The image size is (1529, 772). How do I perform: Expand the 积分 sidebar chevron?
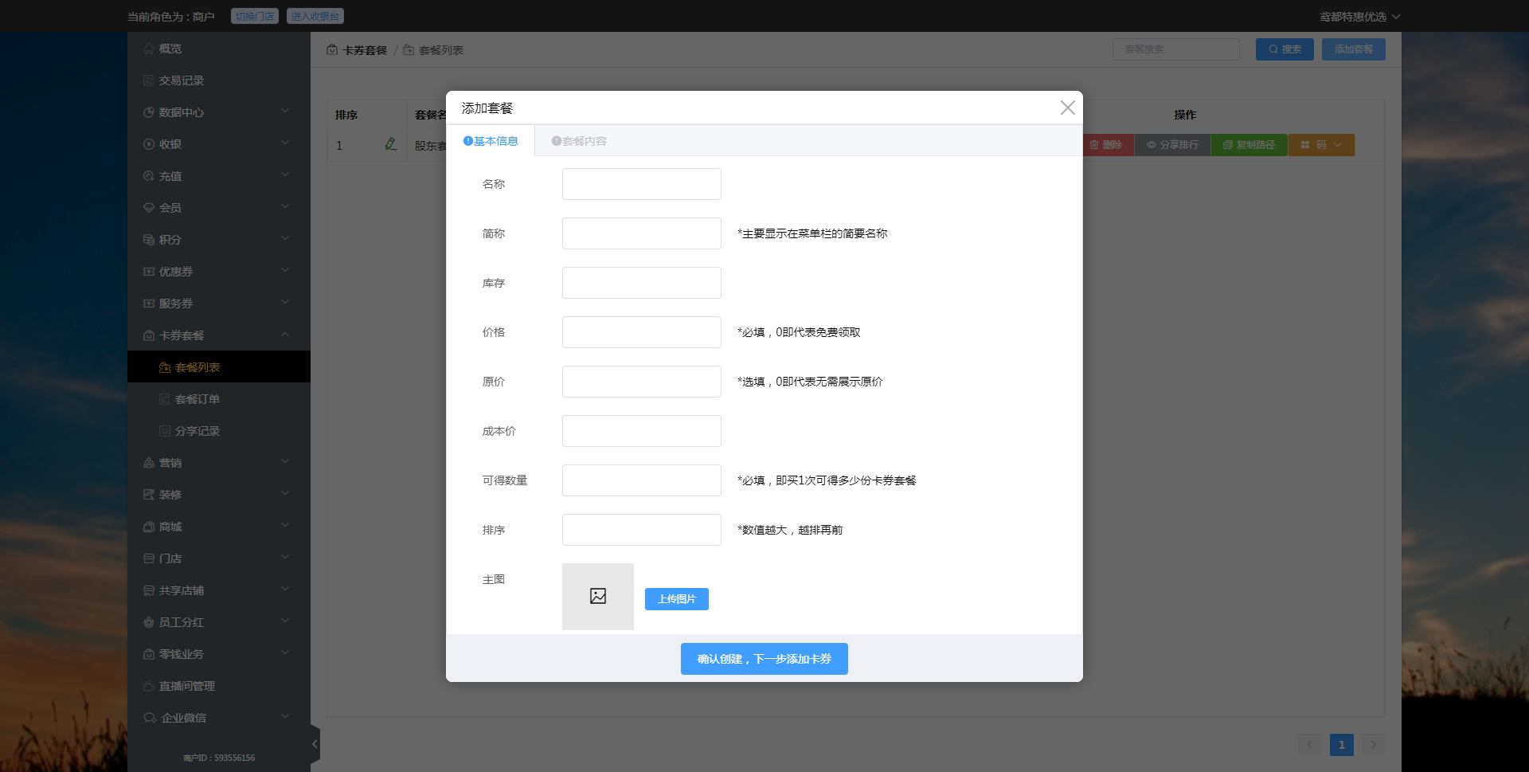(285, 239)
